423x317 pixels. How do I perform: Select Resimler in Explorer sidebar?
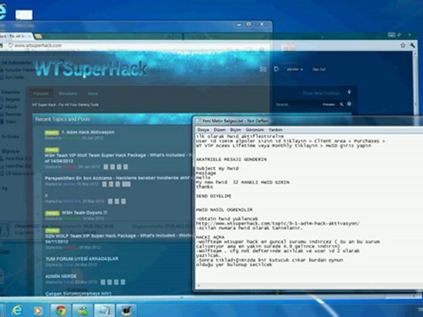click(13, 114)
